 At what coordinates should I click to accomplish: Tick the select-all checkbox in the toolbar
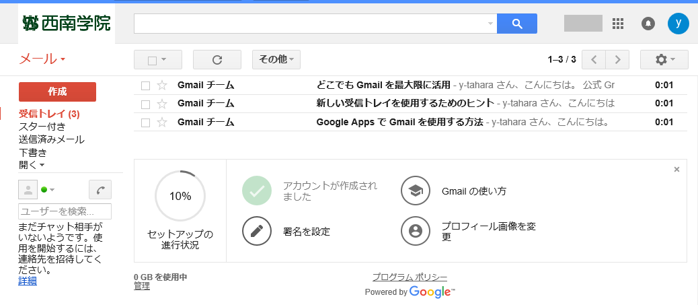point(152,60)
